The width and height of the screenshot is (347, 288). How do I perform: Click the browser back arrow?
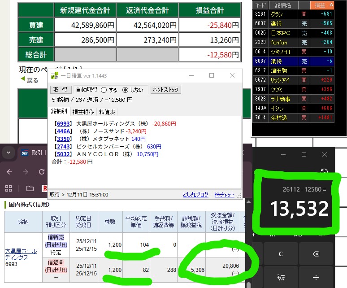(9, 172)
